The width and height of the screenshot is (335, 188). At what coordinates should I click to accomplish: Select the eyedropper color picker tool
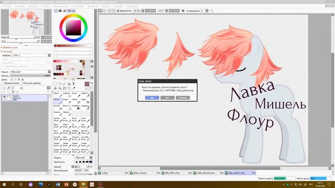pos(73,88)
